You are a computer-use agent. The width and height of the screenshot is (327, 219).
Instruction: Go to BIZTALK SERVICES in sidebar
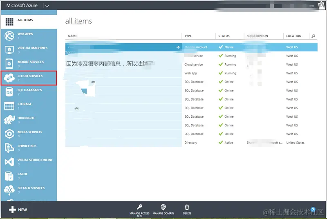[31, 188]
